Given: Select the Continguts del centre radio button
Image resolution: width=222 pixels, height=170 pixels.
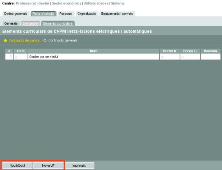Looking at the screenshot, I should [5, 41].
